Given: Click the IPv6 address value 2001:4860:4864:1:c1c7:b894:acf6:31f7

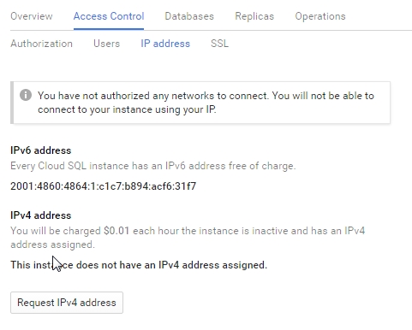Looking at the screenshot, I should point(104,186).
